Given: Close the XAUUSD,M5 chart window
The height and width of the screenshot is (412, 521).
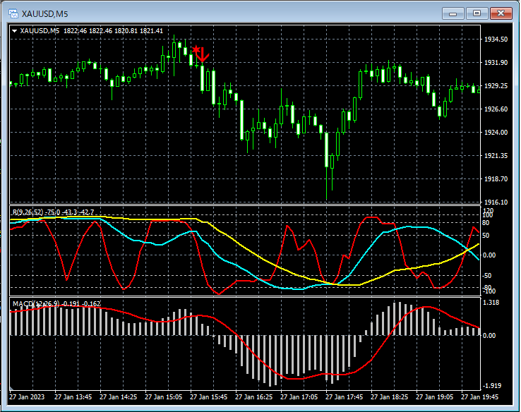Looking at the screenshot, I should coord(502,13).
